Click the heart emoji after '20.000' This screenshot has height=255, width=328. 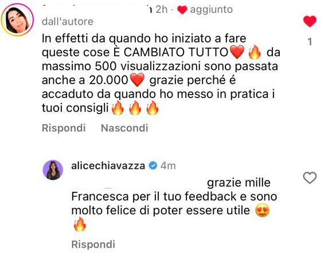pos(137,80)
